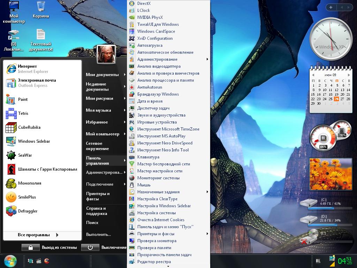Go to previous month in calendar gadget
This screenshot has width=357, height=268.
point(313,75)
